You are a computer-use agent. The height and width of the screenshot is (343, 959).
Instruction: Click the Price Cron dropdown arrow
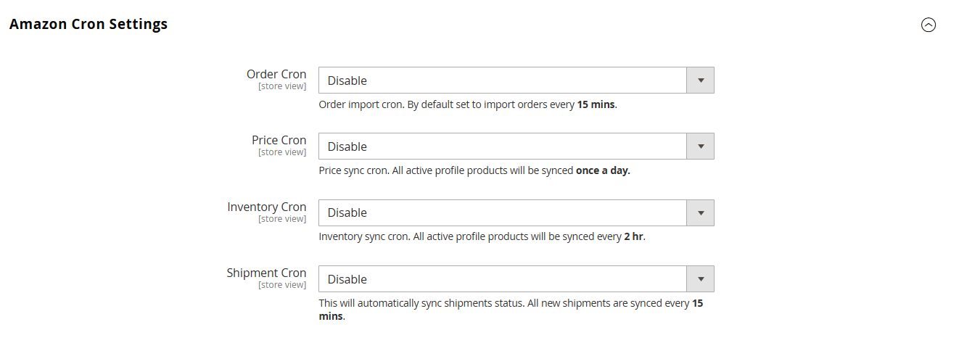pyautogui.click(x=700, y=146)
